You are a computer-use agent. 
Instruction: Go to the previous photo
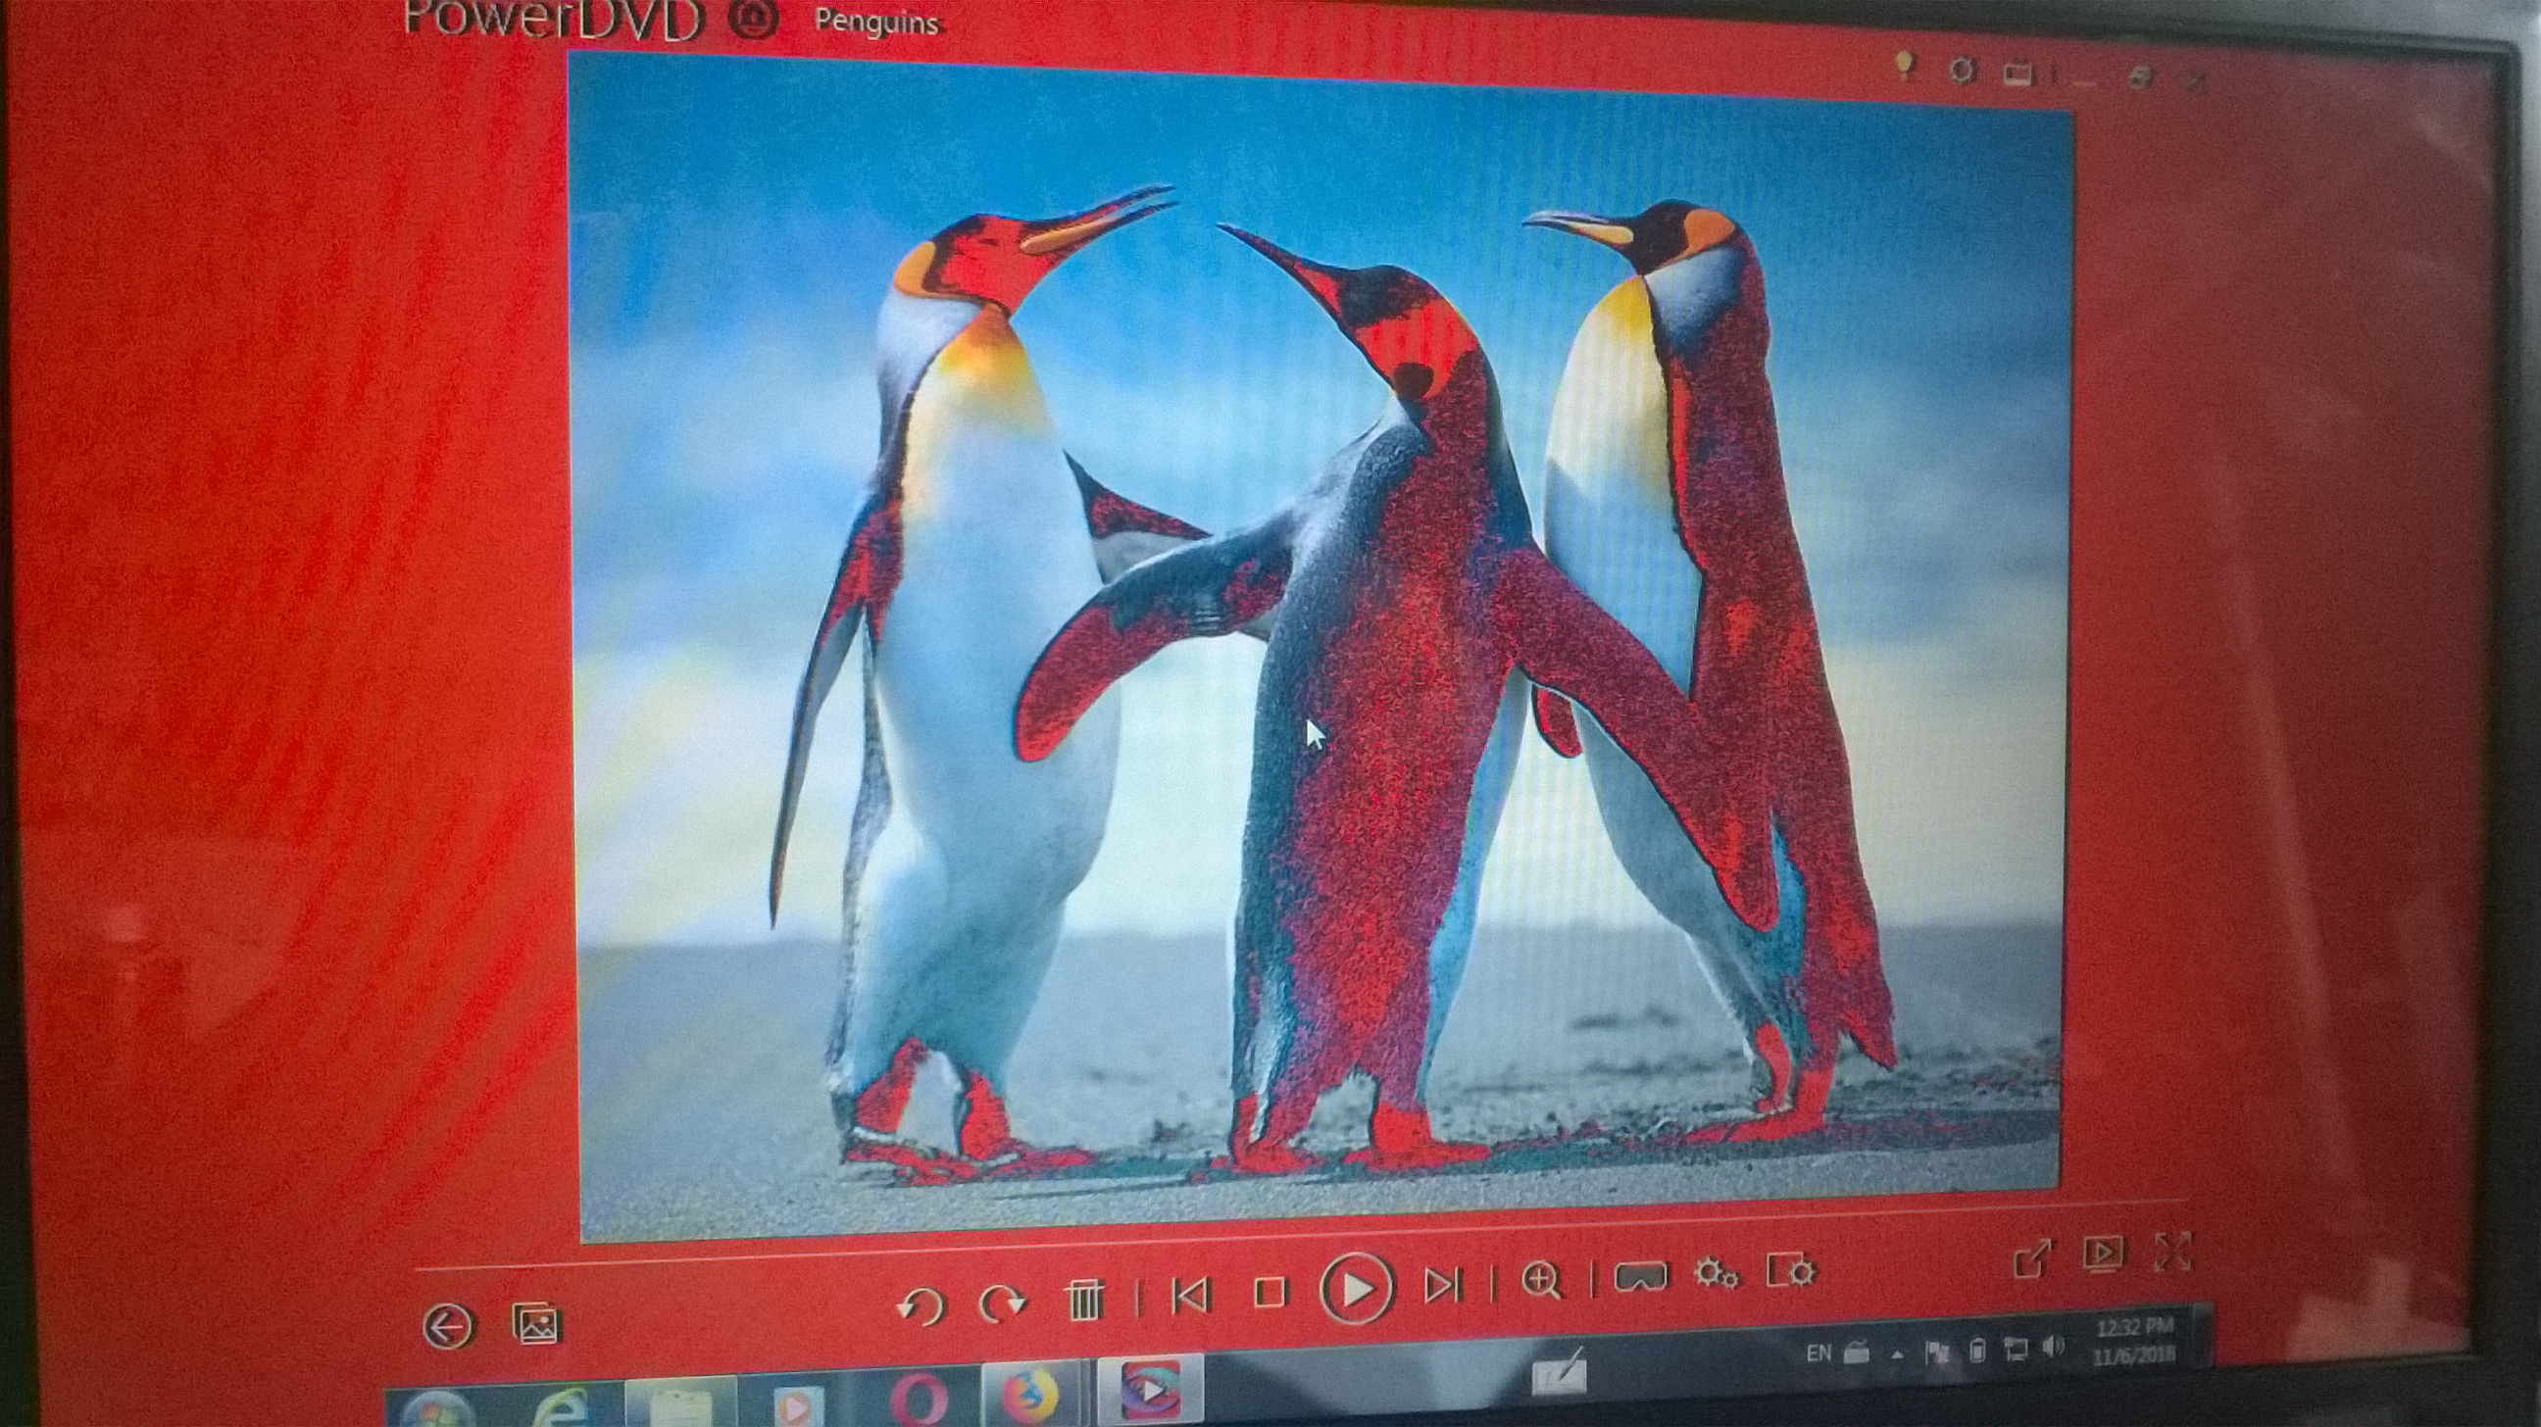(1190, 1295)
